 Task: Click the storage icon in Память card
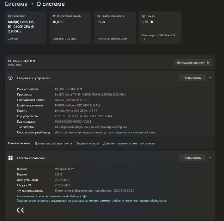(x=143, y=16)
